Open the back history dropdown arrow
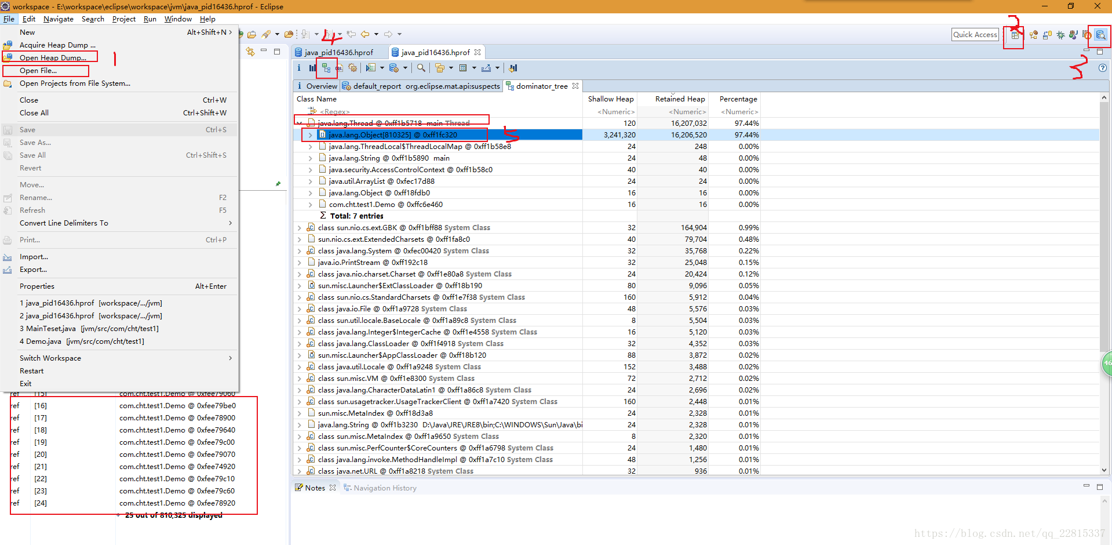This screenshot has width=1112, height=545. click(x=376, y=34)
